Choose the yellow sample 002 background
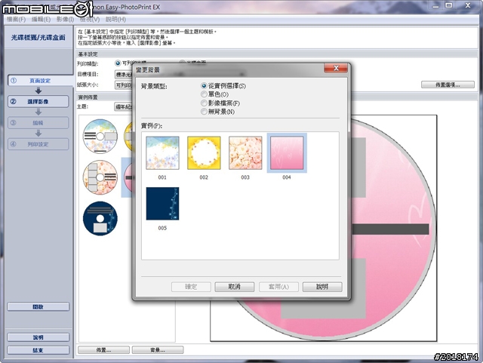This screenshot has width=483, height=363. (x=204, y=153)
